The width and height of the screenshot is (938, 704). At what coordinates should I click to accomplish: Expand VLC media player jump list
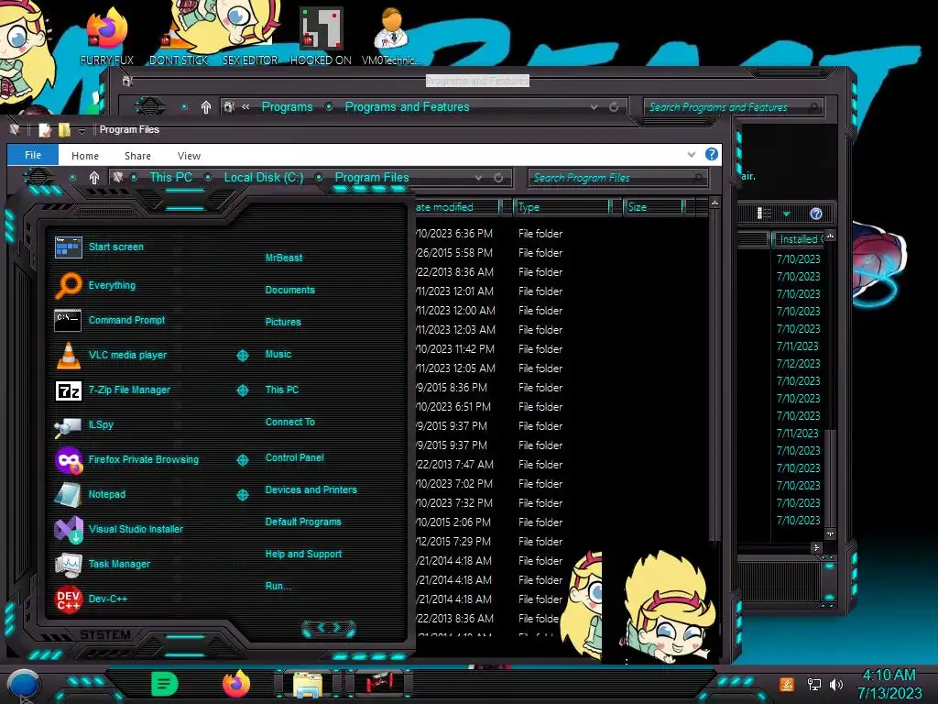tap(242, 356)
